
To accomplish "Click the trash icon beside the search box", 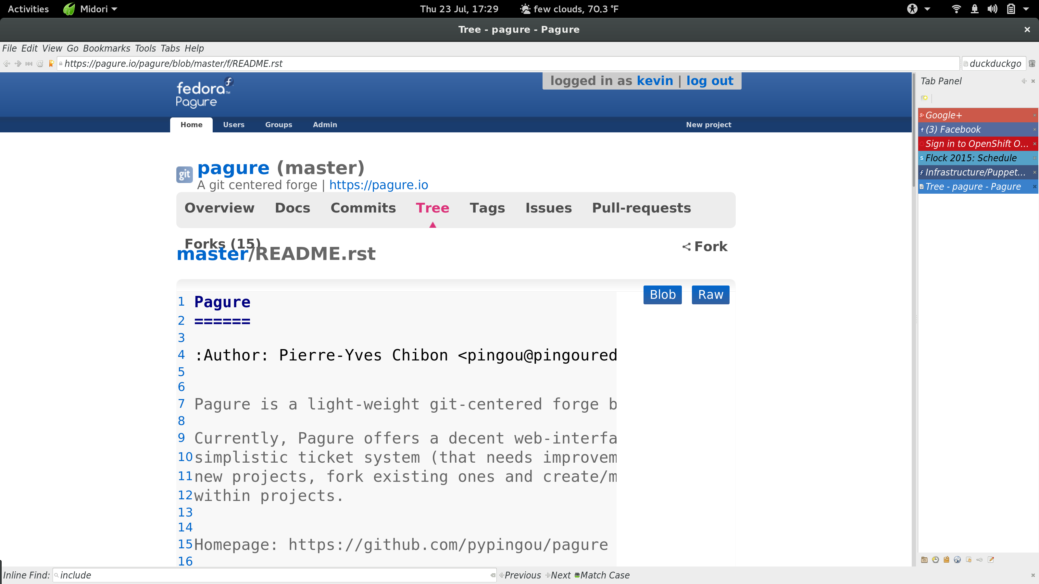I will pyautogui.click(x=1032, y=64).
